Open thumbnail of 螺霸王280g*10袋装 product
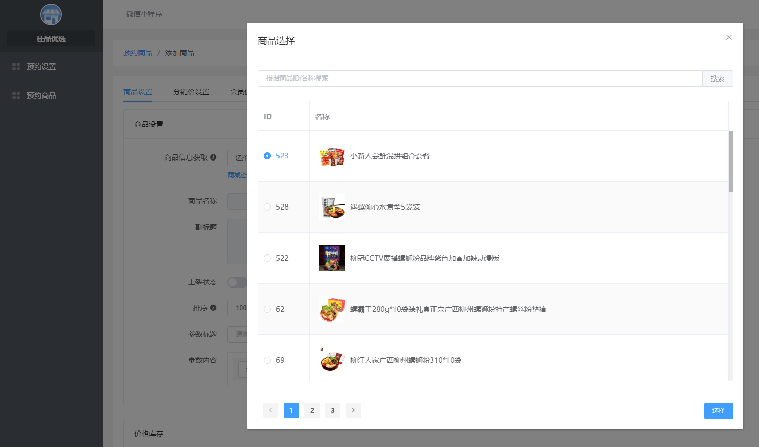This screenshot has height=447, width=759. [332, 309]
